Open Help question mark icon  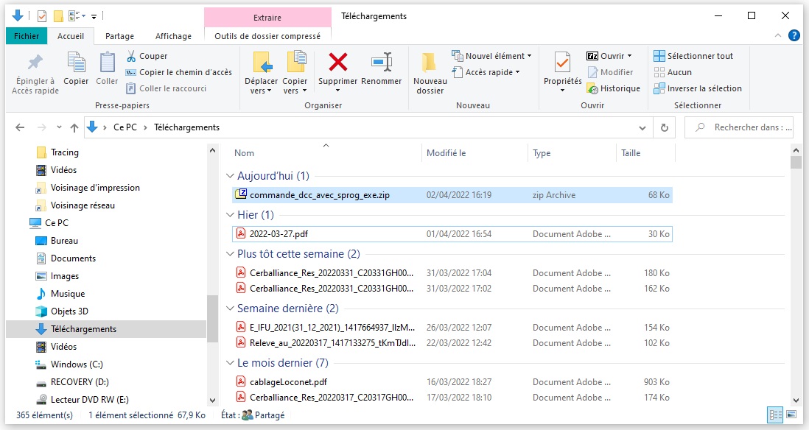coord(794,35)
